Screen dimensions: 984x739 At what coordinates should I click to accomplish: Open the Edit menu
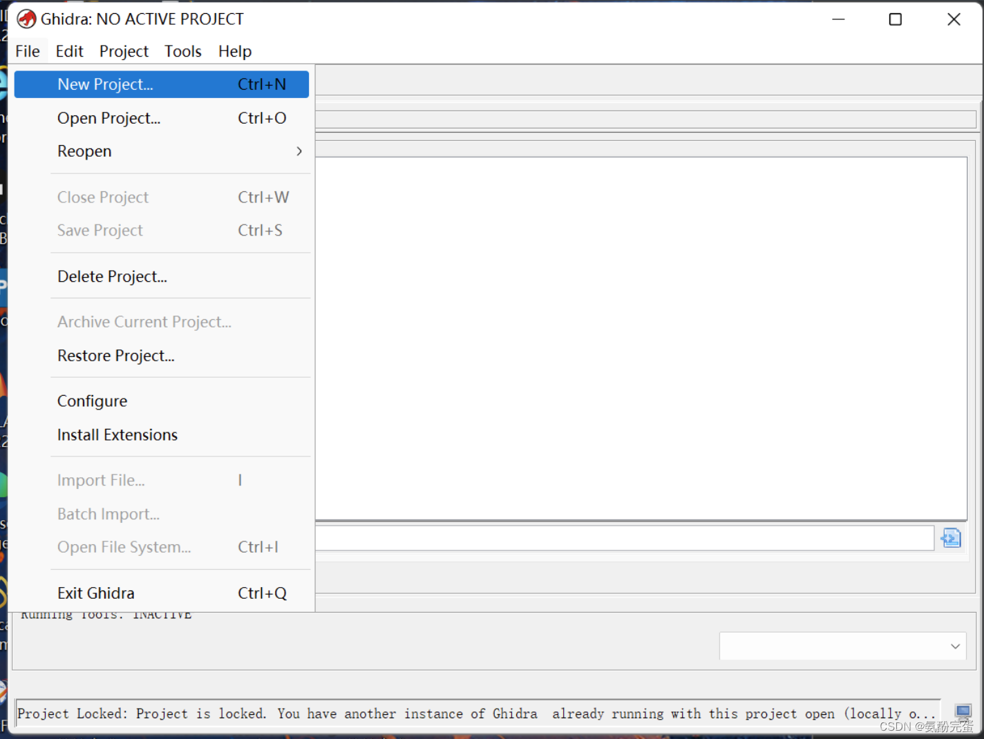click(x=69, y=51)
